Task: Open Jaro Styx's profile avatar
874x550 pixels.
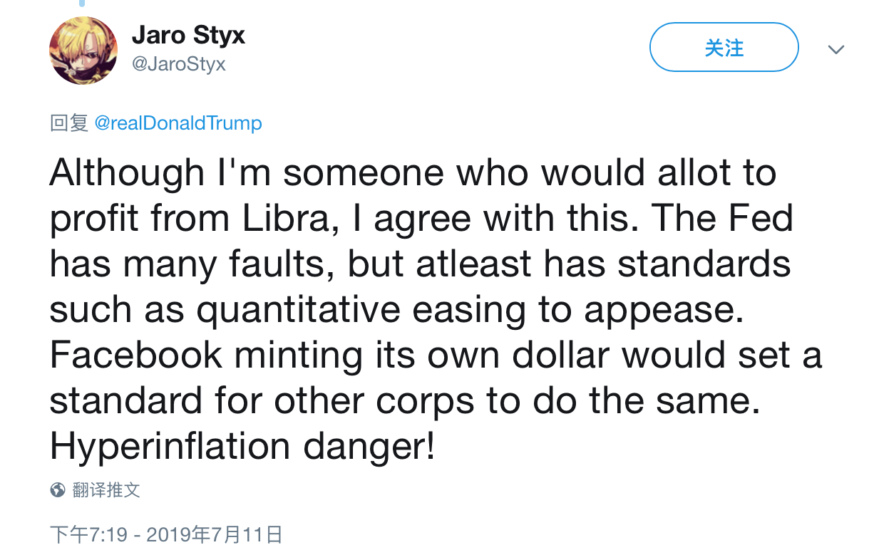Action: click(x=83, y=51)
